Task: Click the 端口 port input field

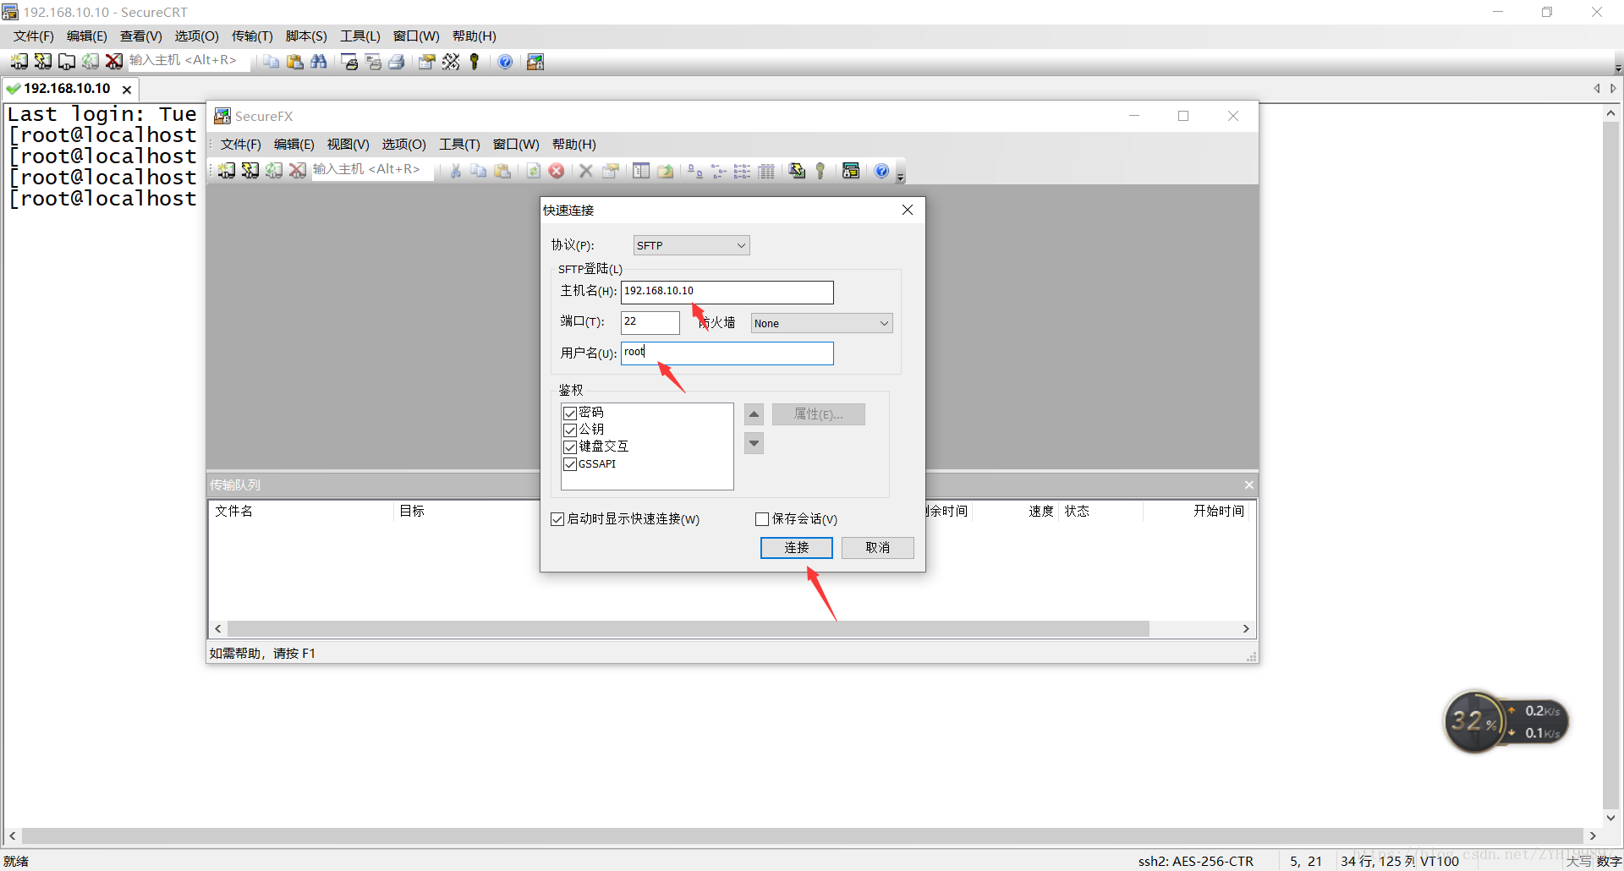Action: pyautogui.click(x=650, y=322)
